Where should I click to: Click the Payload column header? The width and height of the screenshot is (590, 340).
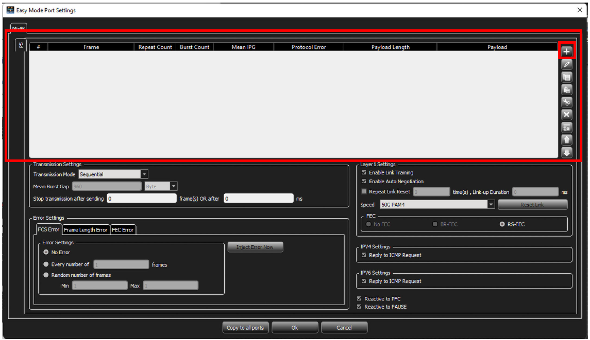(x=497, y=47)
